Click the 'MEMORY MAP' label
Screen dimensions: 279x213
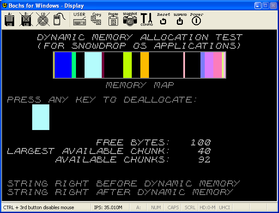140,85
